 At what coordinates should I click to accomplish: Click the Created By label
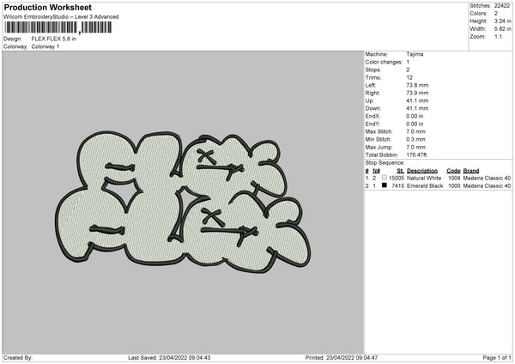[18, 357]
